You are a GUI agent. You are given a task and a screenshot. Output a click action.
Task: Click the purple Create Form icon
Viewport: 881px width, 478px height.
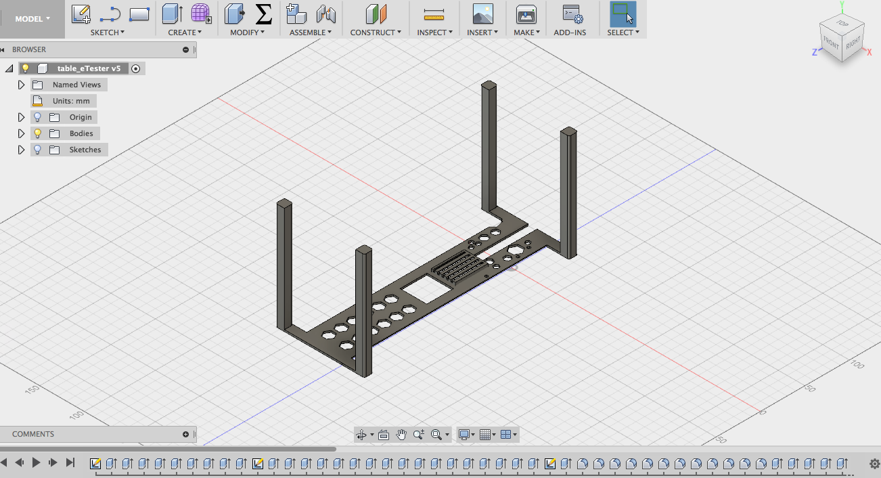tap(201, 14)
